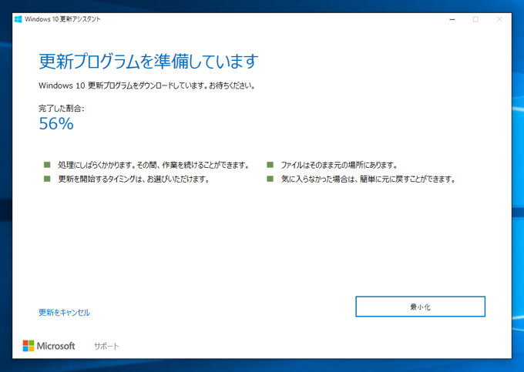524x372 pixels.
Task: Click the heading 更新プログラムを準備しています
Action: pos(149,62)
